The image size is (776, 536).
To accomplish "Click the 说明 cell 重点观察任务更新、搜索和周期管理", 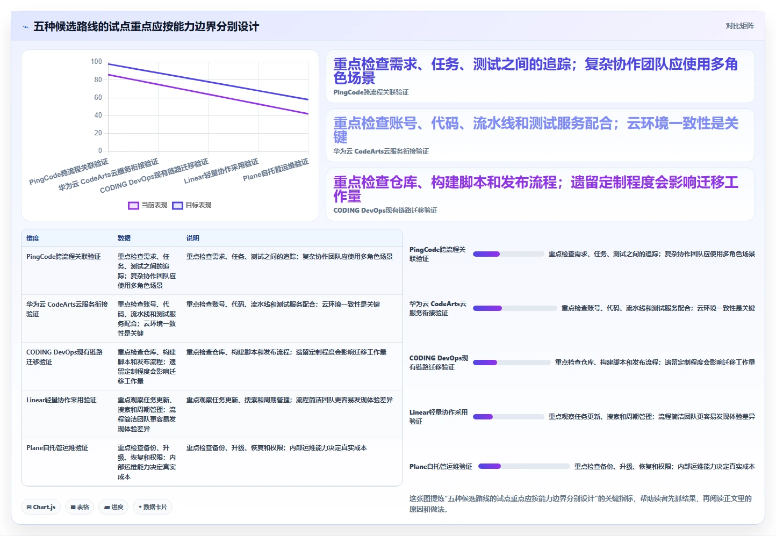I will click(290, 400).
